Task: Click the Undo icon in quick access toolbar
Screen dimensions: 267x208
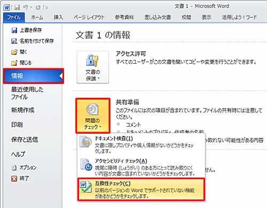Action: 26,7
